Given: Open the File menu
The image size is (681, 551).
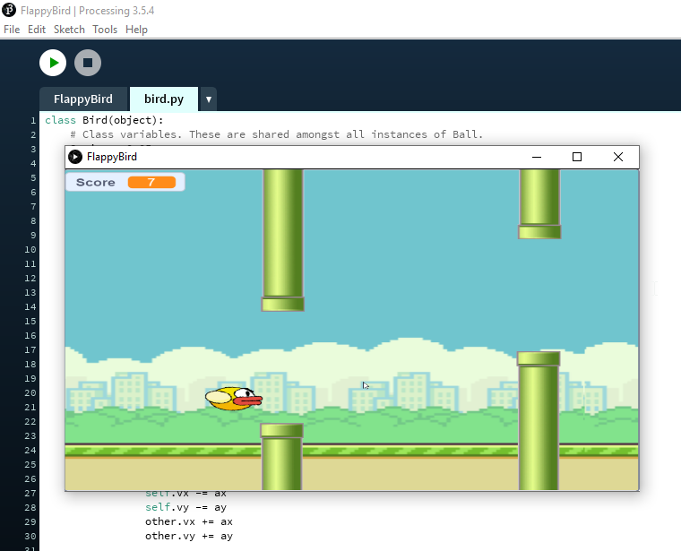Looking at the screenshot, I should 12,30.
